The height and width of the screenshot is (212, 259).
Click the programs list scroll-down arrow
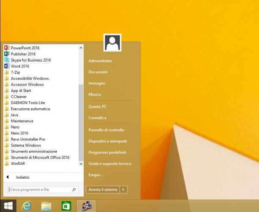(x=81, y=164)
